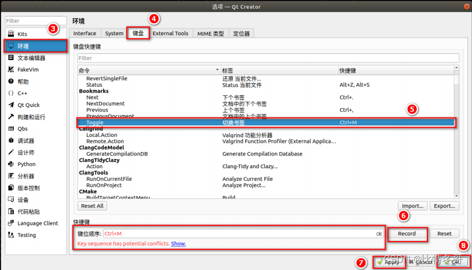Click the Clang-Tidy and Clazy... label
Screen dimensions: 472x270
pos(250,167)
